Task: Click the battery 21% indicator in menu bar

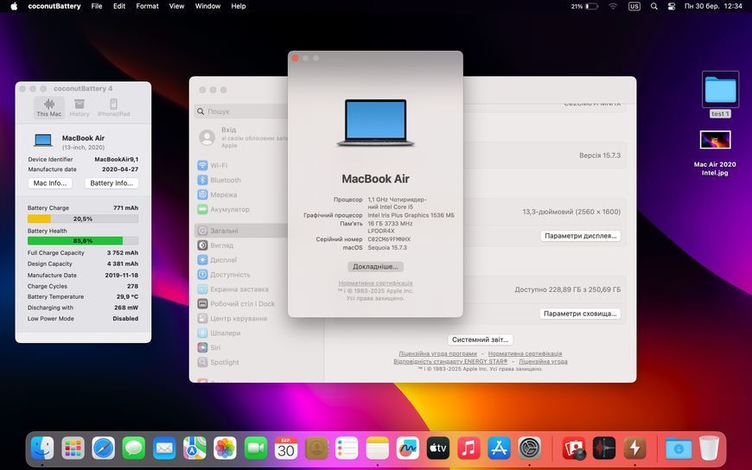Action: [x=584, y=6]
